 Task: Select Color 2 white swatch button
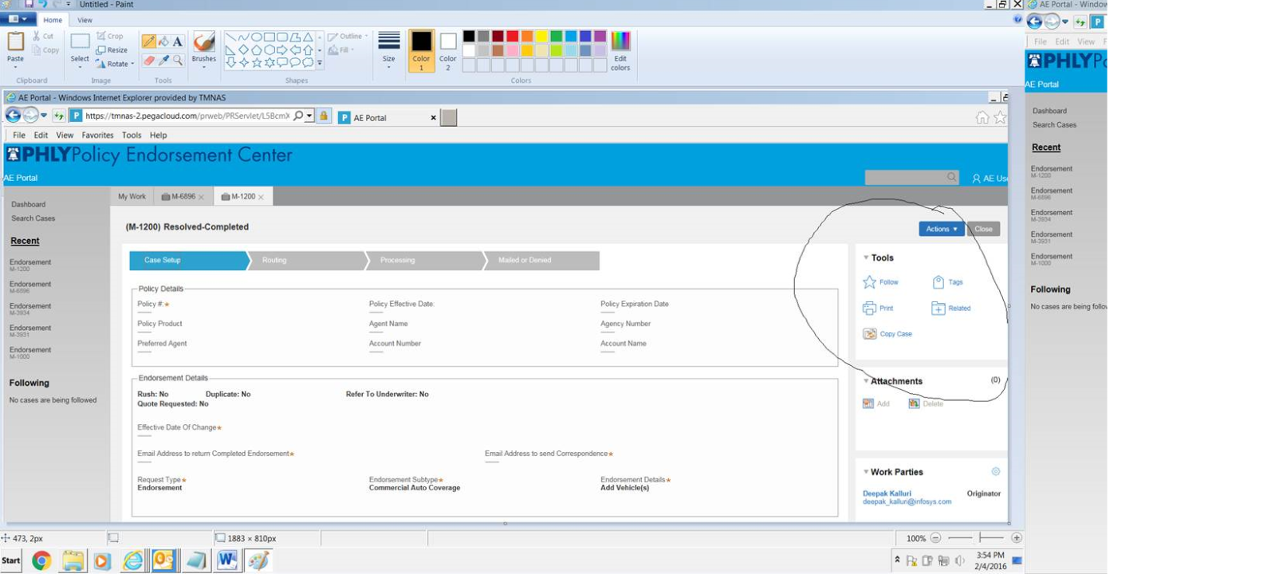coord(448,52)
